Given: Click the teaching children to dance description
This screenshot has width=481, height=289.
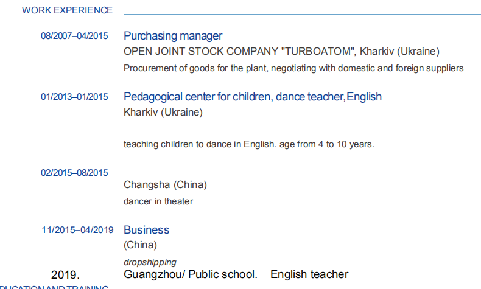Looking at the screenshot, I should pos(248,145).
